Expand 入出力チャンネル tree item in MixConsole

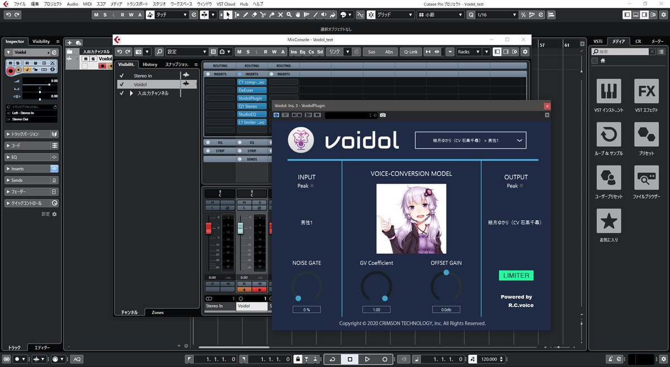tap(132, 93)
